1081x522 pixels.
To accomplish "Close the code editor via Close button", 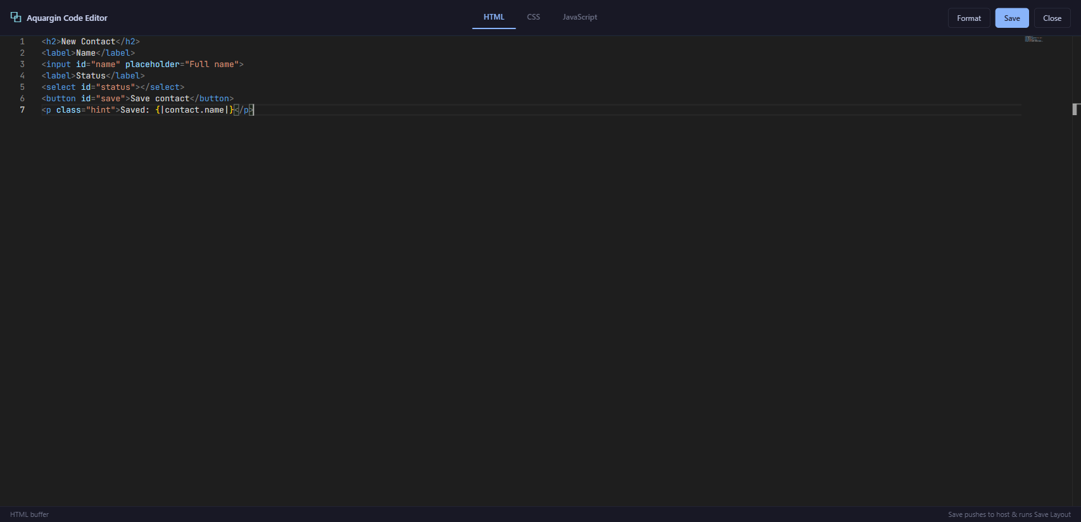I will tap(1053, 18).
